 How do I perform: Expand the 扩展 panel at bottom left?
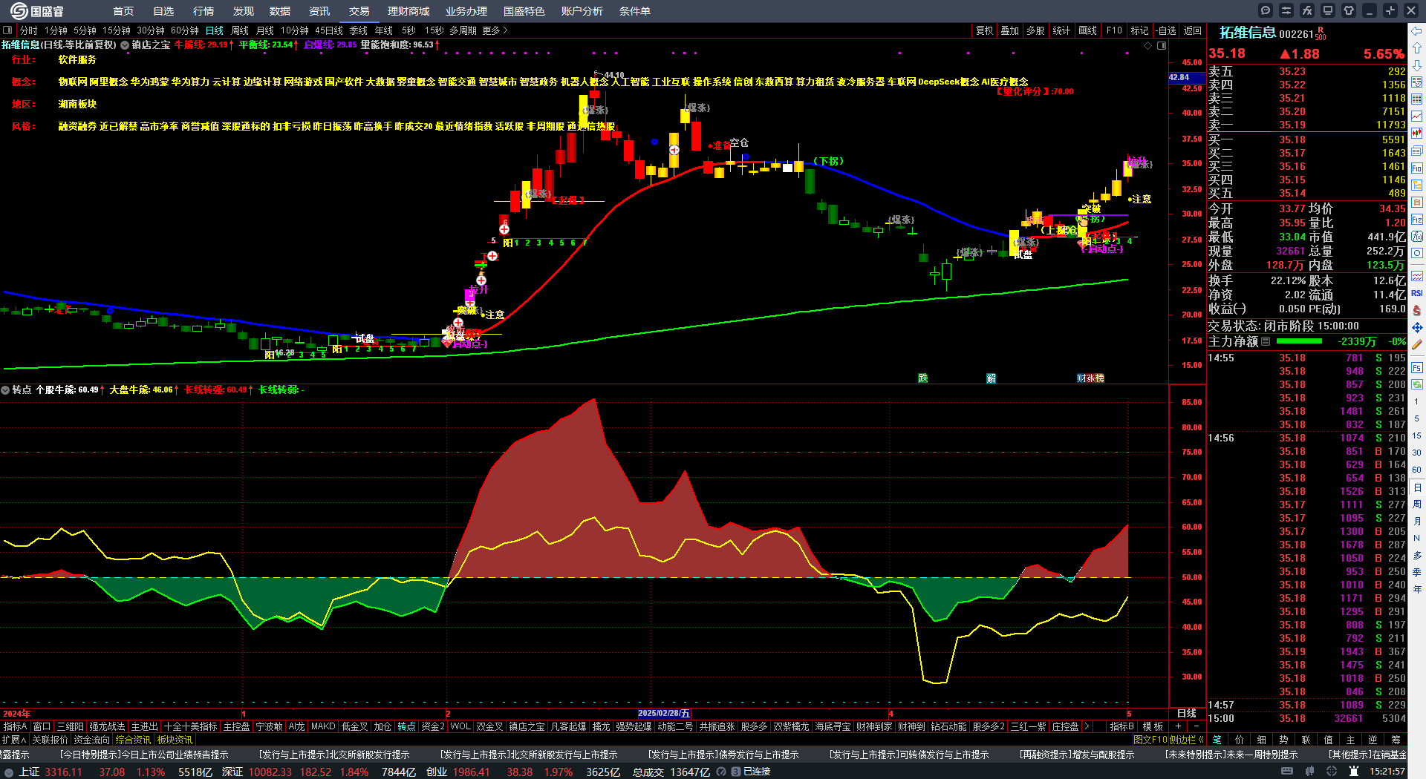14,740
